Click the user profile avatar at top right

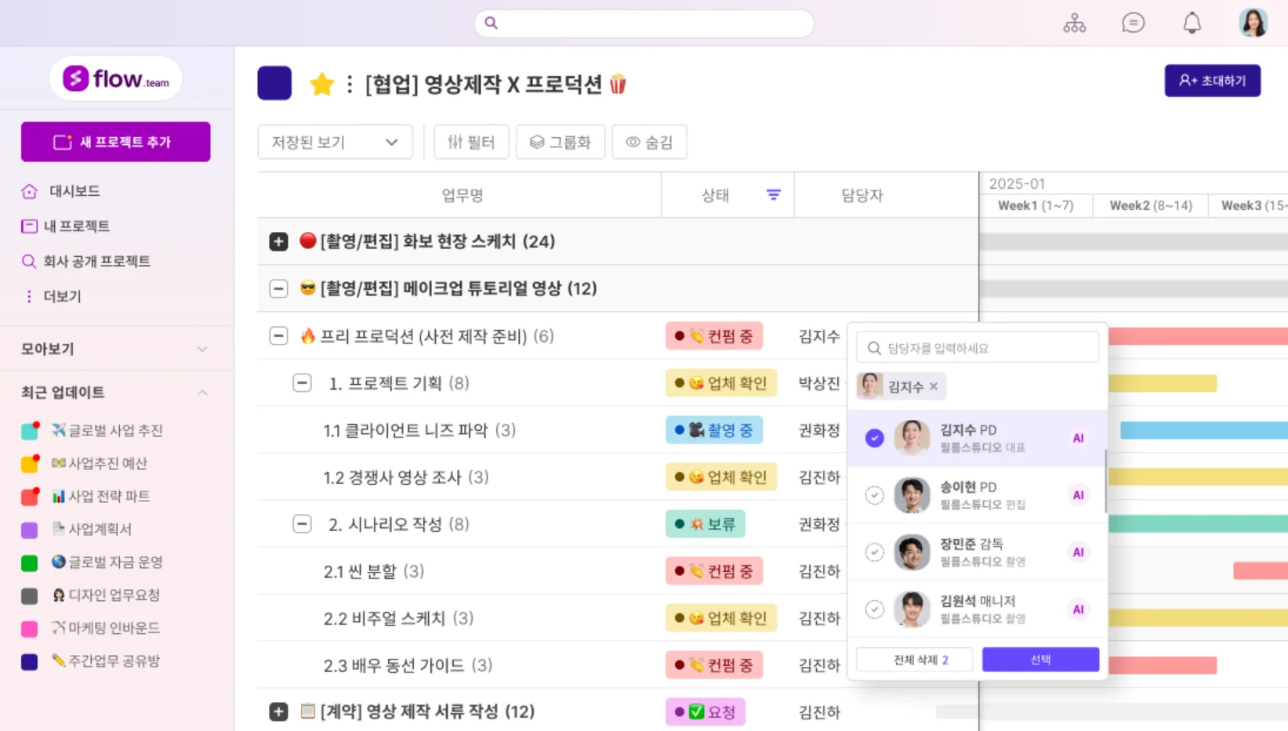coord(1253,23)
